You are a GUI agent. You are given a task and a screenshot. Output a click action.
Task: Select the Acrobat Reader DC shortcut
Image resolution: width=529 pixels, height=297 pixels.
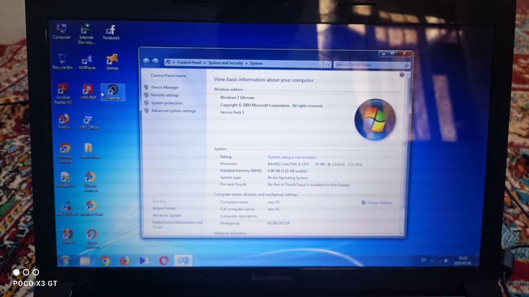pyautogui.click(x=63, y=94)
